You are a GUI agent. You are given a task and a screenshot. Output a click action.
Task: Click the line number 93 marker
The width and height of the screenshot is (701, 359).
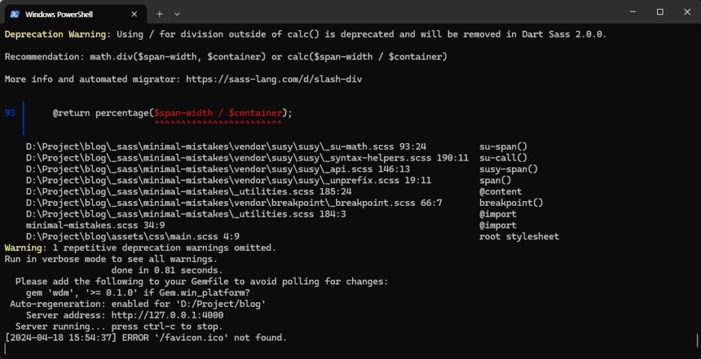10,113
